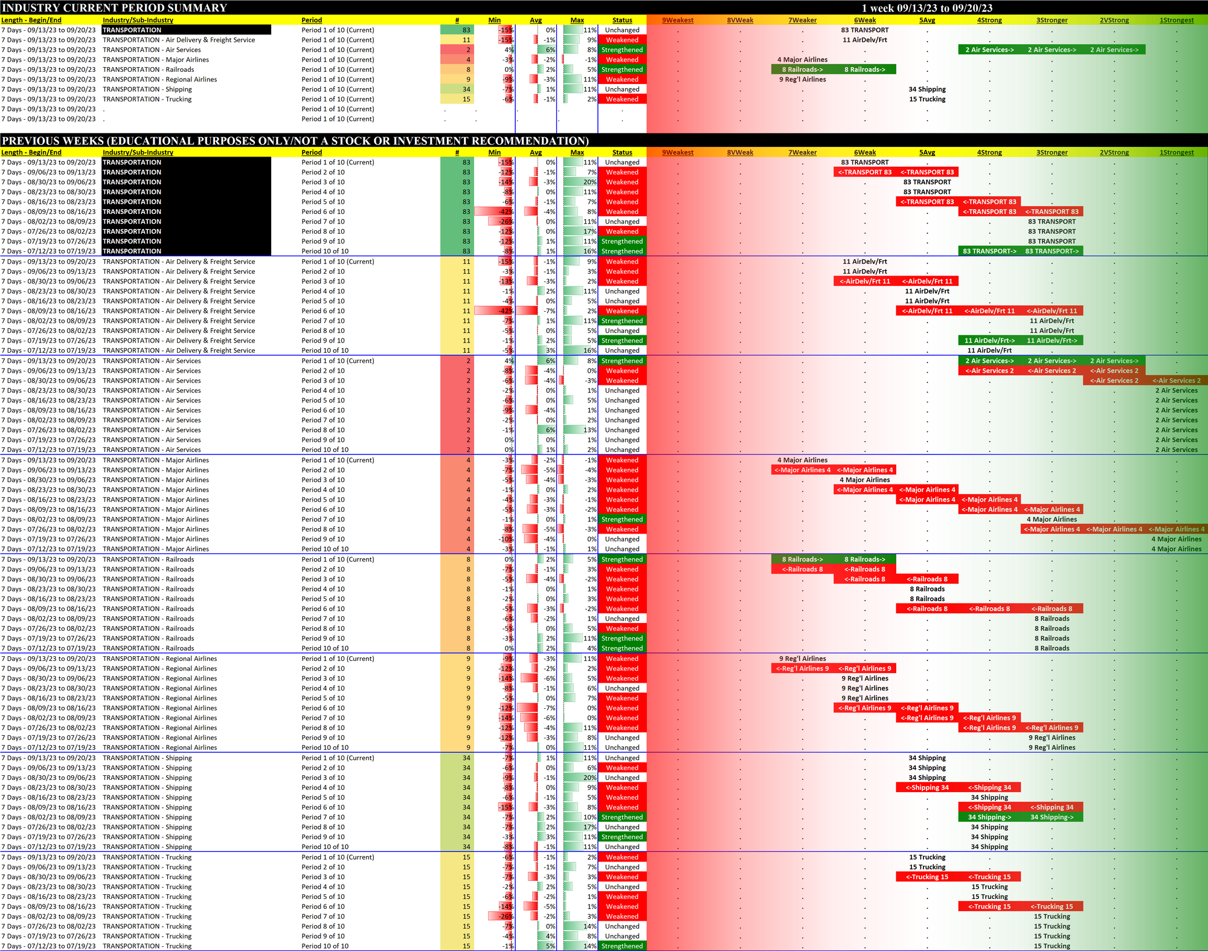This screenshot has width=1208, height=951.
Task: Select 'Period 2 of 10' for Air Services
Action: [x=323, y=370]
